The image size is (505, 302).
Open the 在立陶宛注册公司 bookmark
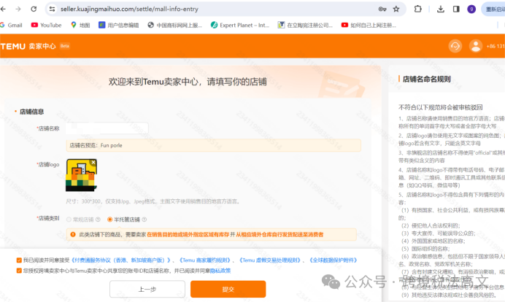click(305, 25)
